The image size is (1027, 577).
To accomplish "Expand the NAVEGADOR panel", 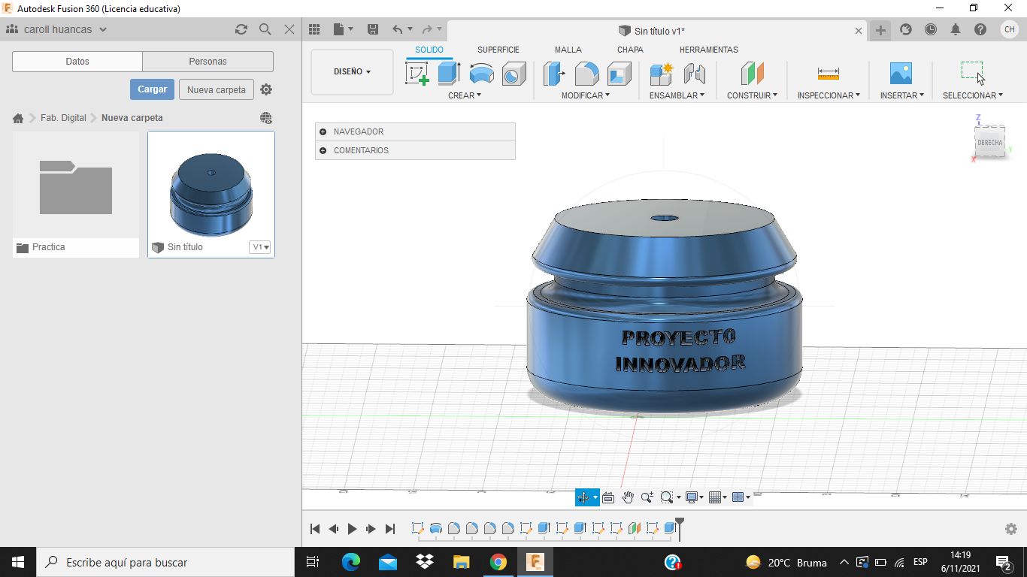I will point(323,131).
